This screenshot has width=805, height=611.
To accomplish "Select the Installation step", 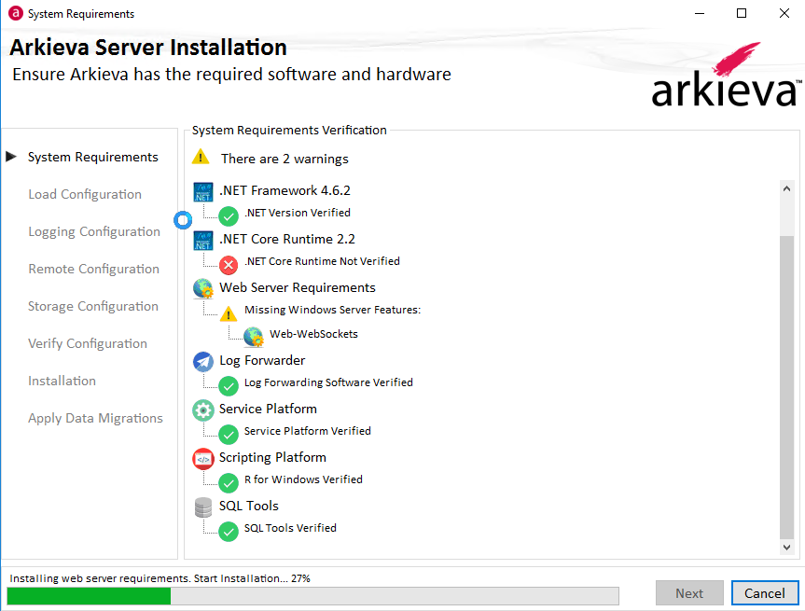I will point(62,381).
